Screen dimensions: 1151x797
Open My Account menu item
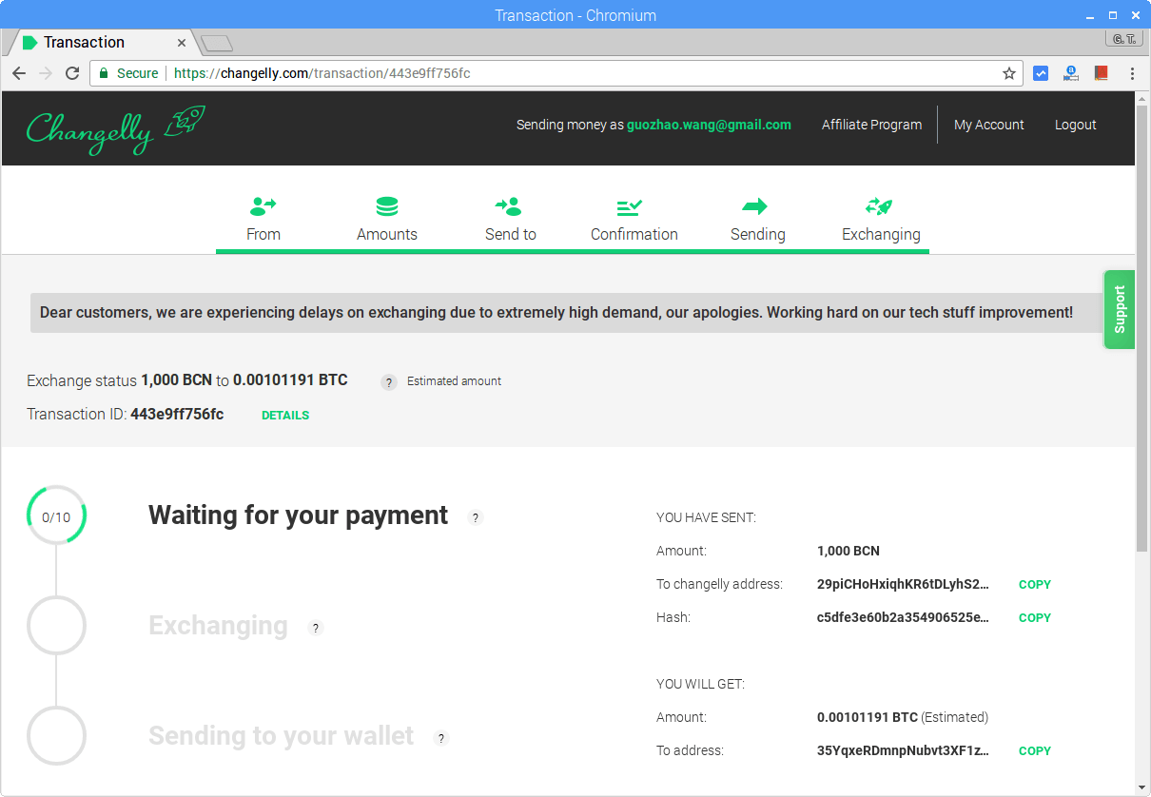tap(989, 125)
